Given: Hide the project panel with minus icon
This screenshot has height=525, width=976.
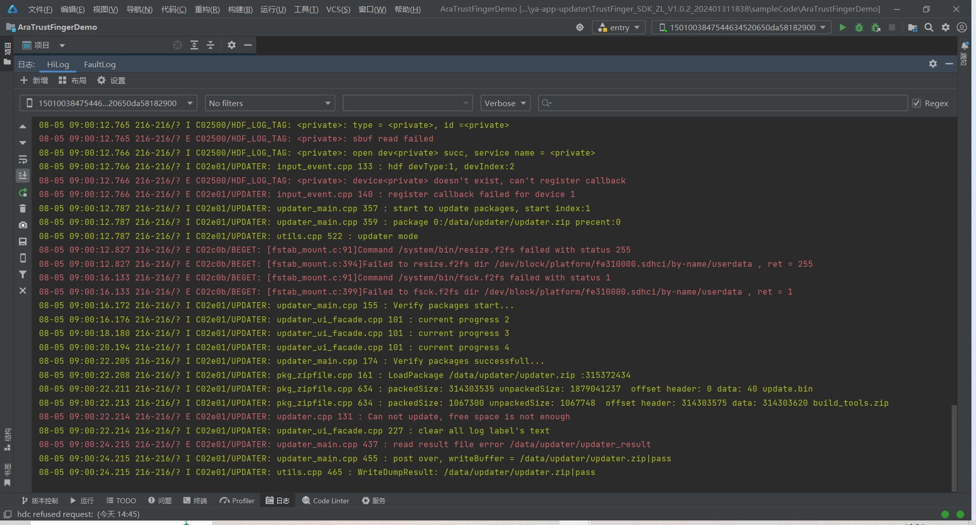Looking at the screenshot, I should click(x=248, y=45).
